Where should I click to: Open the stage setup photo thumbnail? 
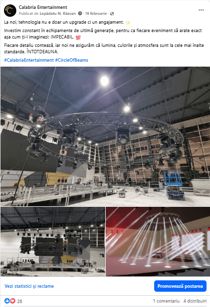pyautogui.click(x=53, y=242)
